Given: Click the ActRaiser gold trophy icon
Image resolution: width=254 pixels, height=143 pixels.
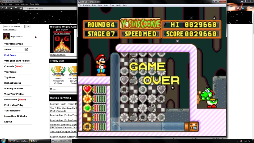Looking at the screenshot, I should tap(58, 71).
